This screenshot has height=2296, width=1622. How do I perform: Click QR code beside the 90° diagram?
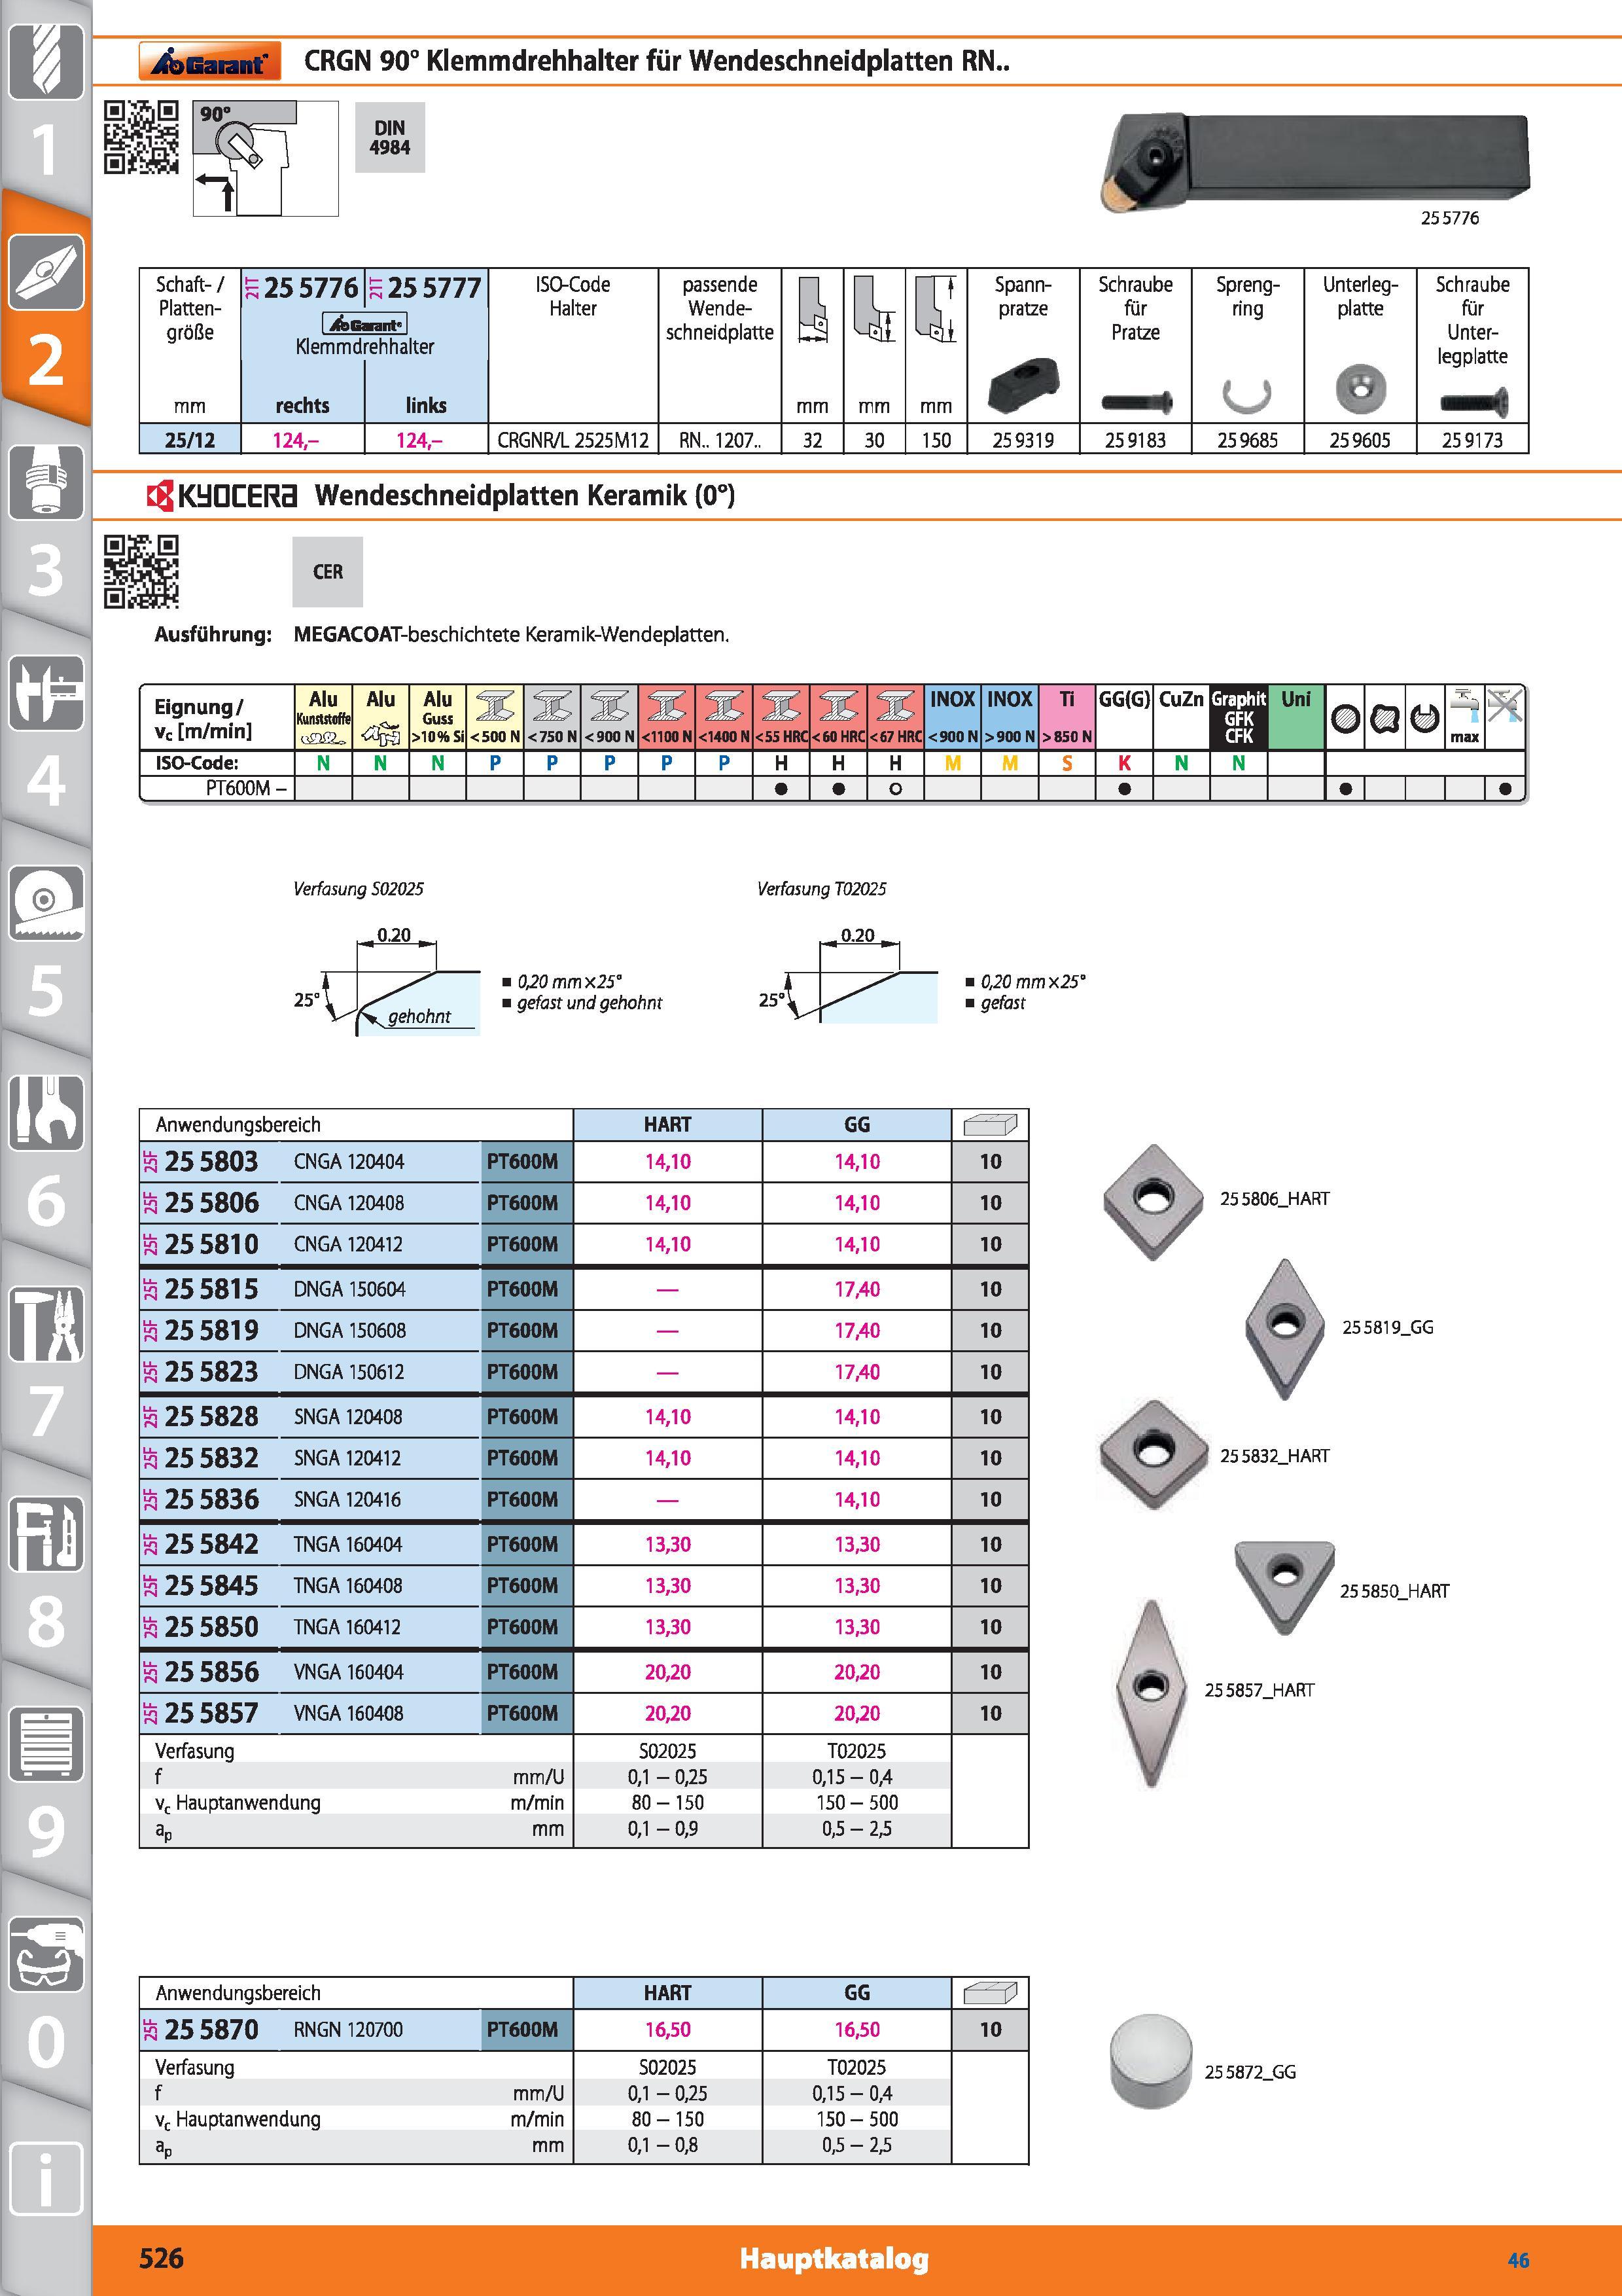click(x=141, y=137)
